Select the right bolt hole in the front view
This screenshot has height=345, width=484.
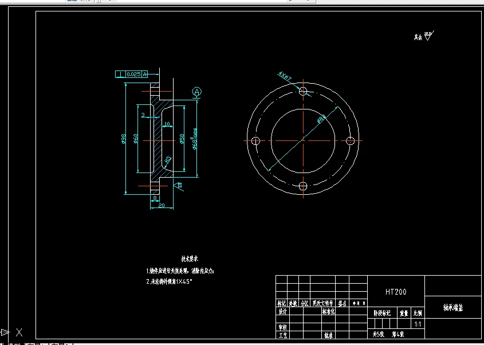350,141
